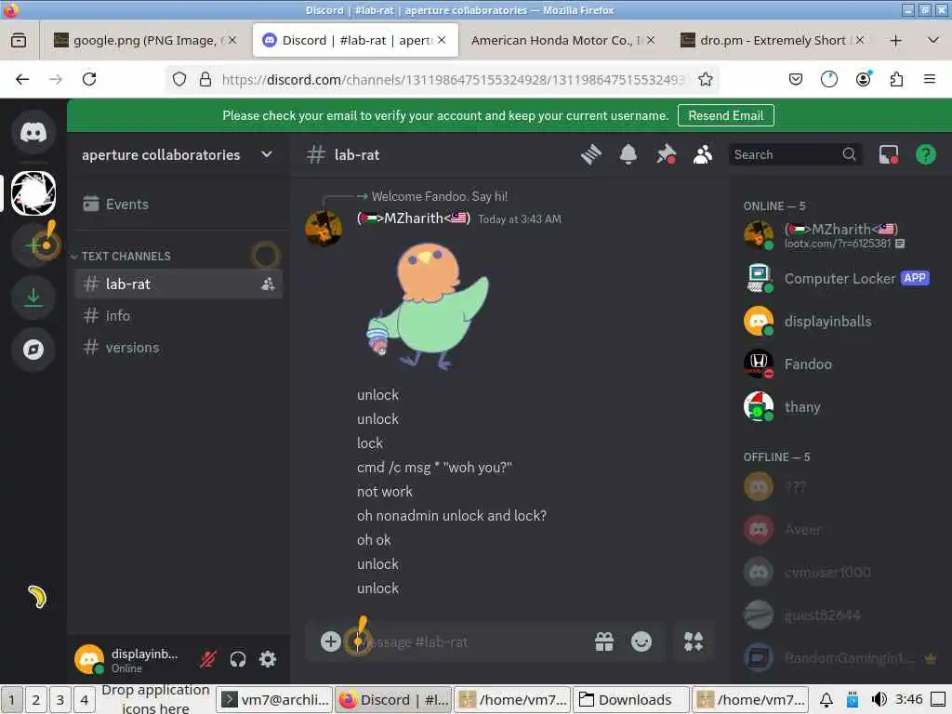Open notification settings bell icon

coord(628,155)
